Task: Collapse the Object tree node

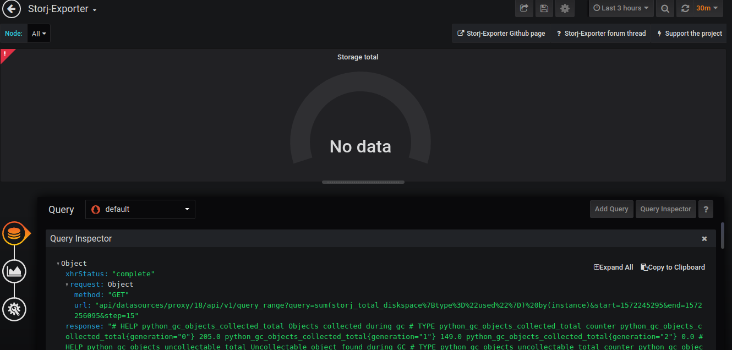Action: (58, 264)
